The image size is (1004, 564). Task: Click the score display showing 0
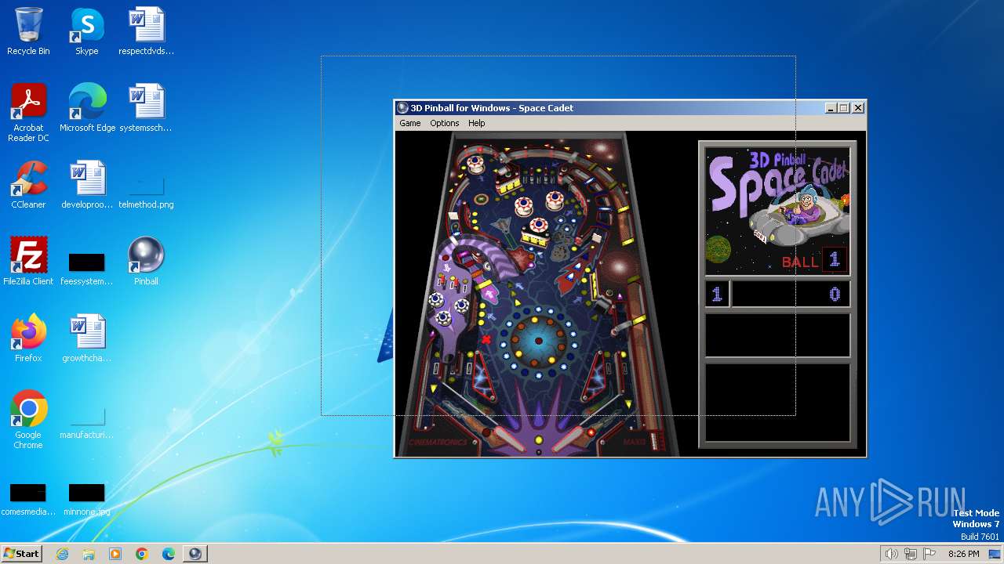click(791, 295)
